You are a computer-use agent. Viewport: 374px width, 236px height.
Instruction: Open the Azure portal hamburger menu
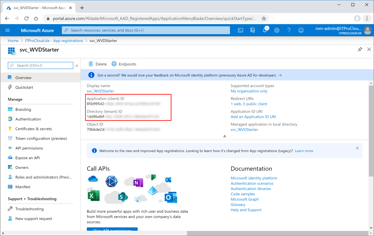(x=8, y=30)
